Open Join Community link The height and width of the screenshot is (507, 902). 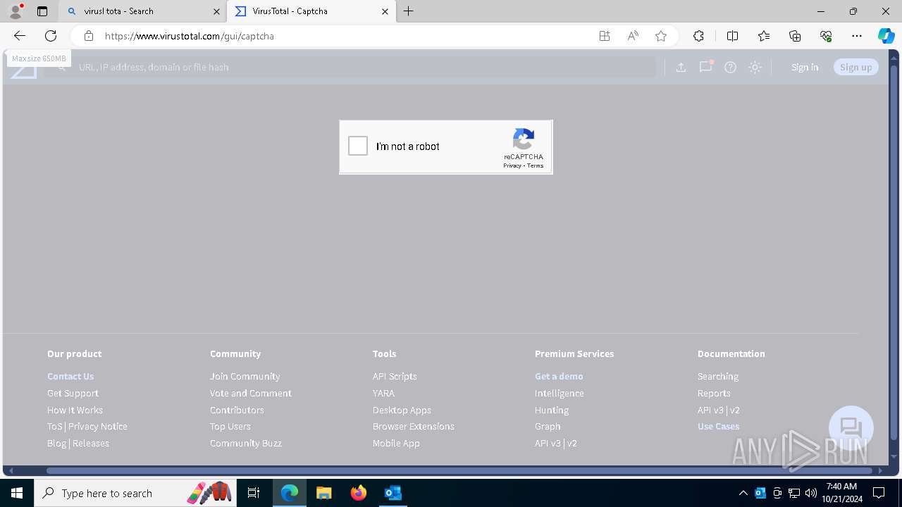tap(245, 376)
